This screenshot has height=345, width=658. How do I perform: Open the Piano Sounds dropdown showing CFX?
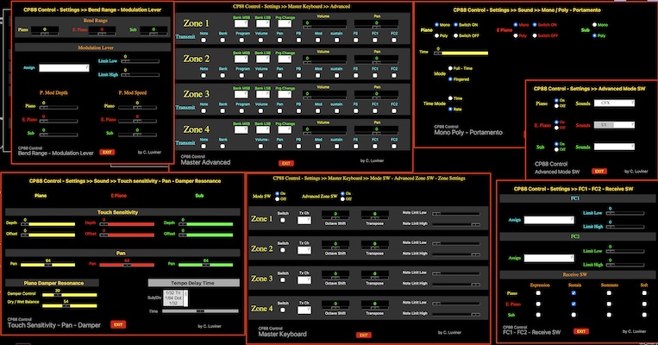(614, 103)
